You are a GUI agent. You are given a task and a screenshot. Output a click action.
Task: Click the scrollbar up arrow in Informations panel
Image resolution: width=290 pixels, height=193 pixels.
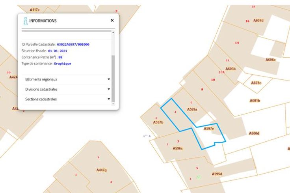tap(113, 32)
